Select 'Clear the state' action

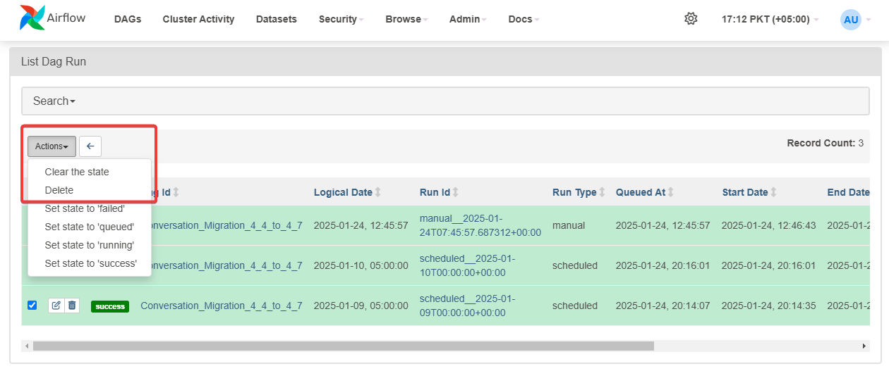pyautogui.click(x=77, y=172)
